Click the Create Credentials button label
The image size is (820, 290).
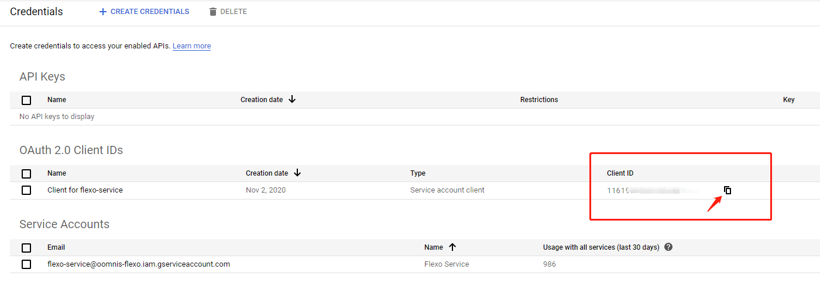(150, 12)
